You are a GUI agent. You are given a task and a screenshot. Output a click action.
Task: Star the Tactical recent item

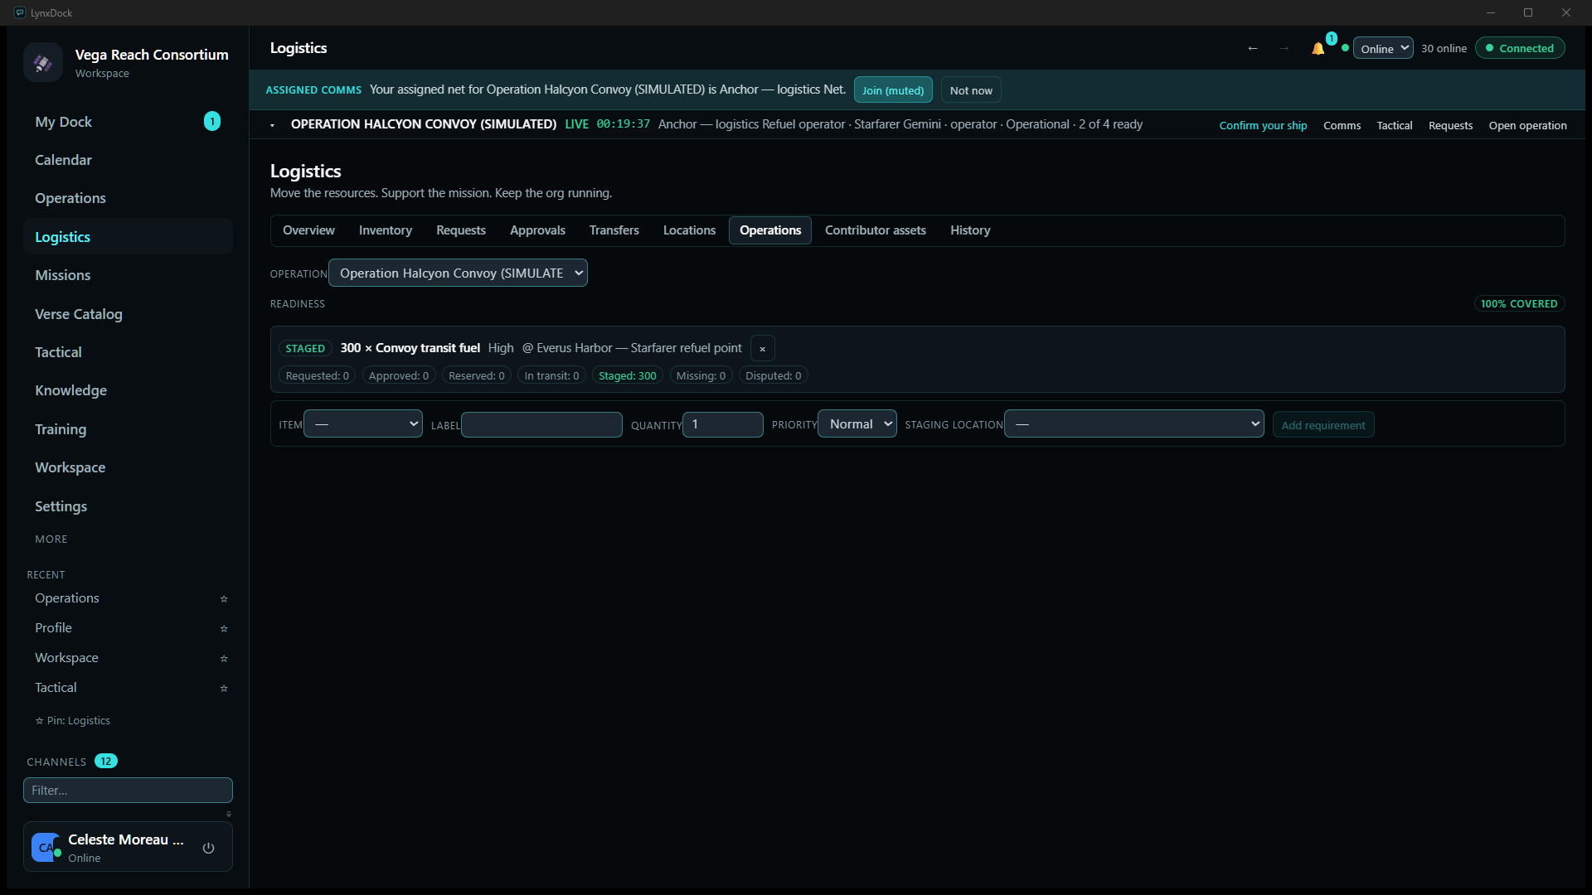(x=224, y=688)
